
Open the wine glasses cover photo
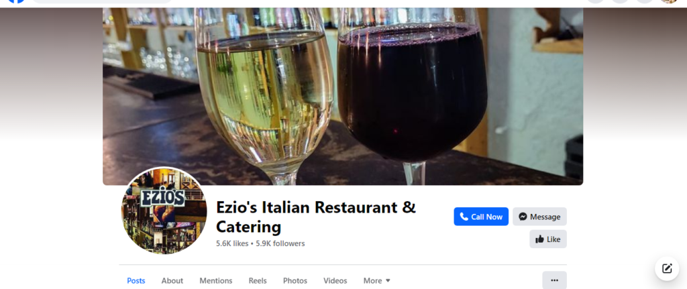coord(343,97)
